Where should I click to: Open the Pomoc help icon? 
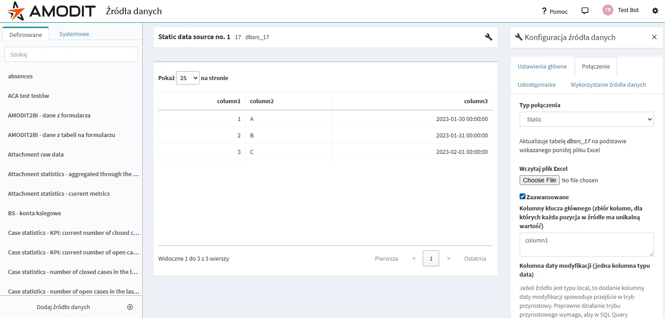(544, 11)
